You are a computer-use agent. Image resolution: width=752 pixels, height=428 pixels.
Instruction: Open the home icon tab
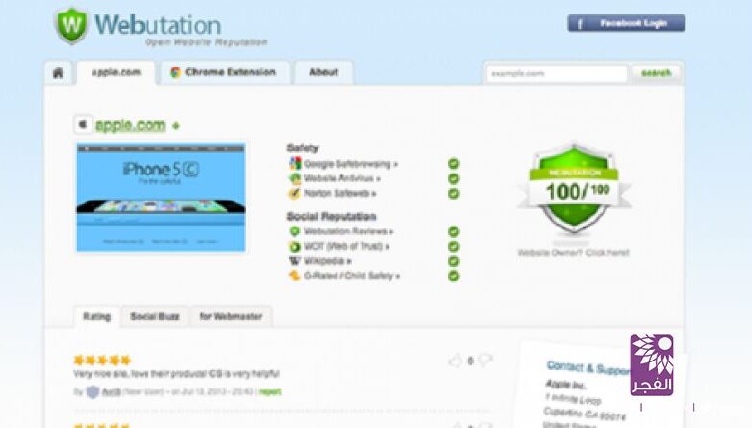pos(59,72)
